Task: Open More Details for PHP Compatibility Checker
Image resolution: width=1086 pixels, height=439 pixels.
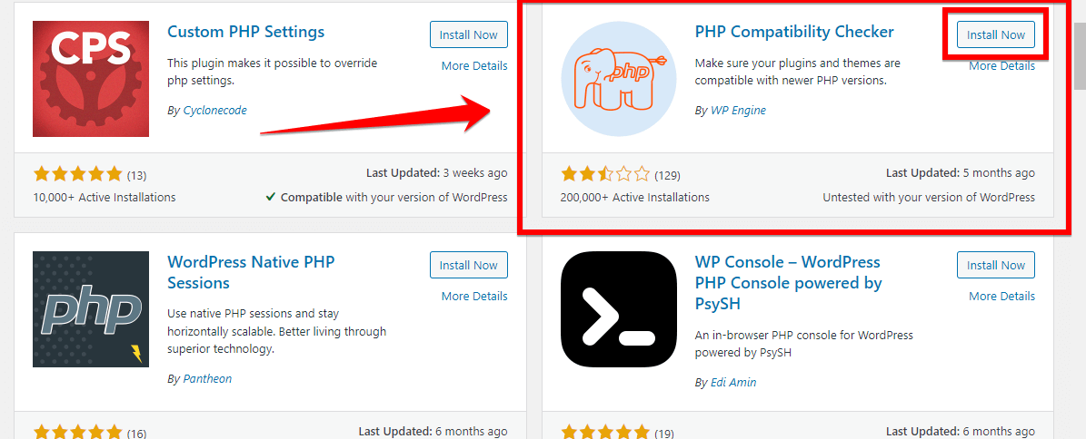Action: pyautogui.click(x=1001, y=66)
